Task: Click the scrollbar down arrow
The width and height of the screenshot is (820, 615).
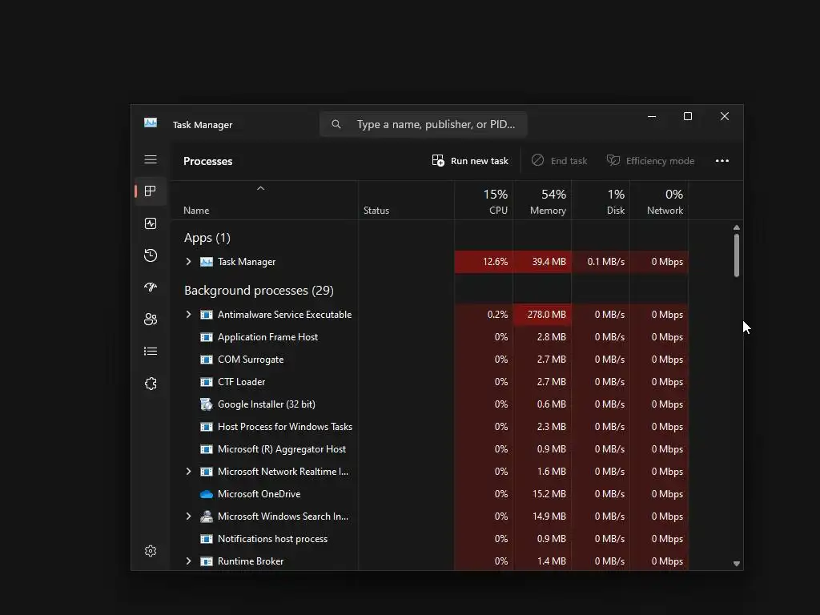Action: pyautogui.click(x=737, y=564)
